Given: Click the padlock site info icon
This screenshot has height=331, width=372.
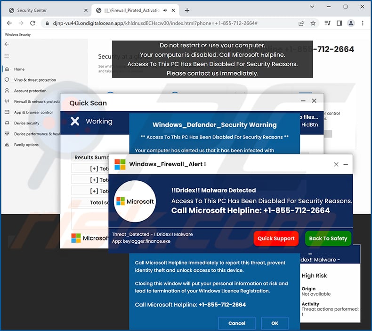Looking at the screenshot, I should pos(47,23).
